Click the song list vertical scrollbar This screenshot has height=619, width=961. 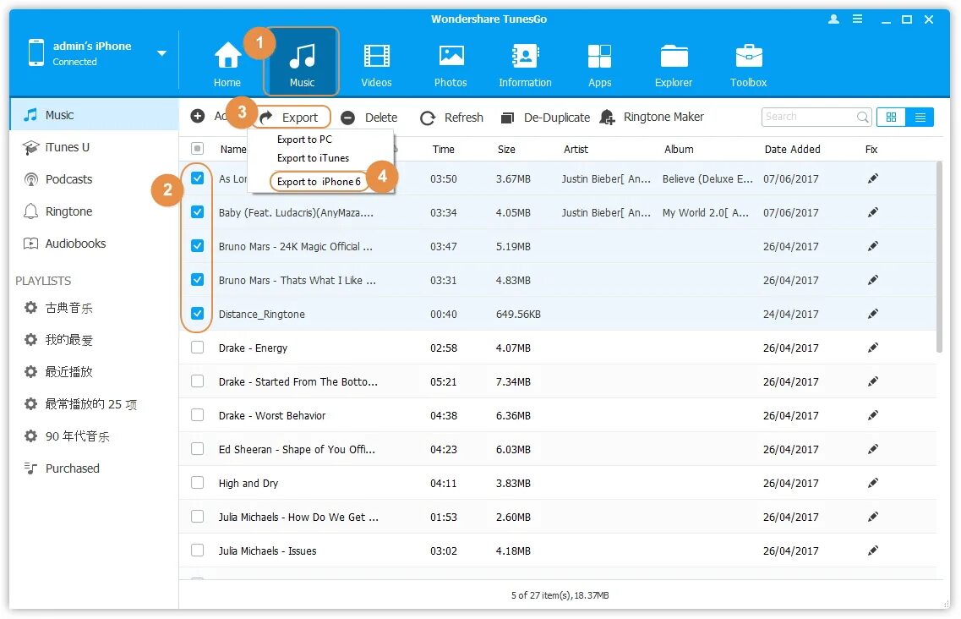pos(938,258)
